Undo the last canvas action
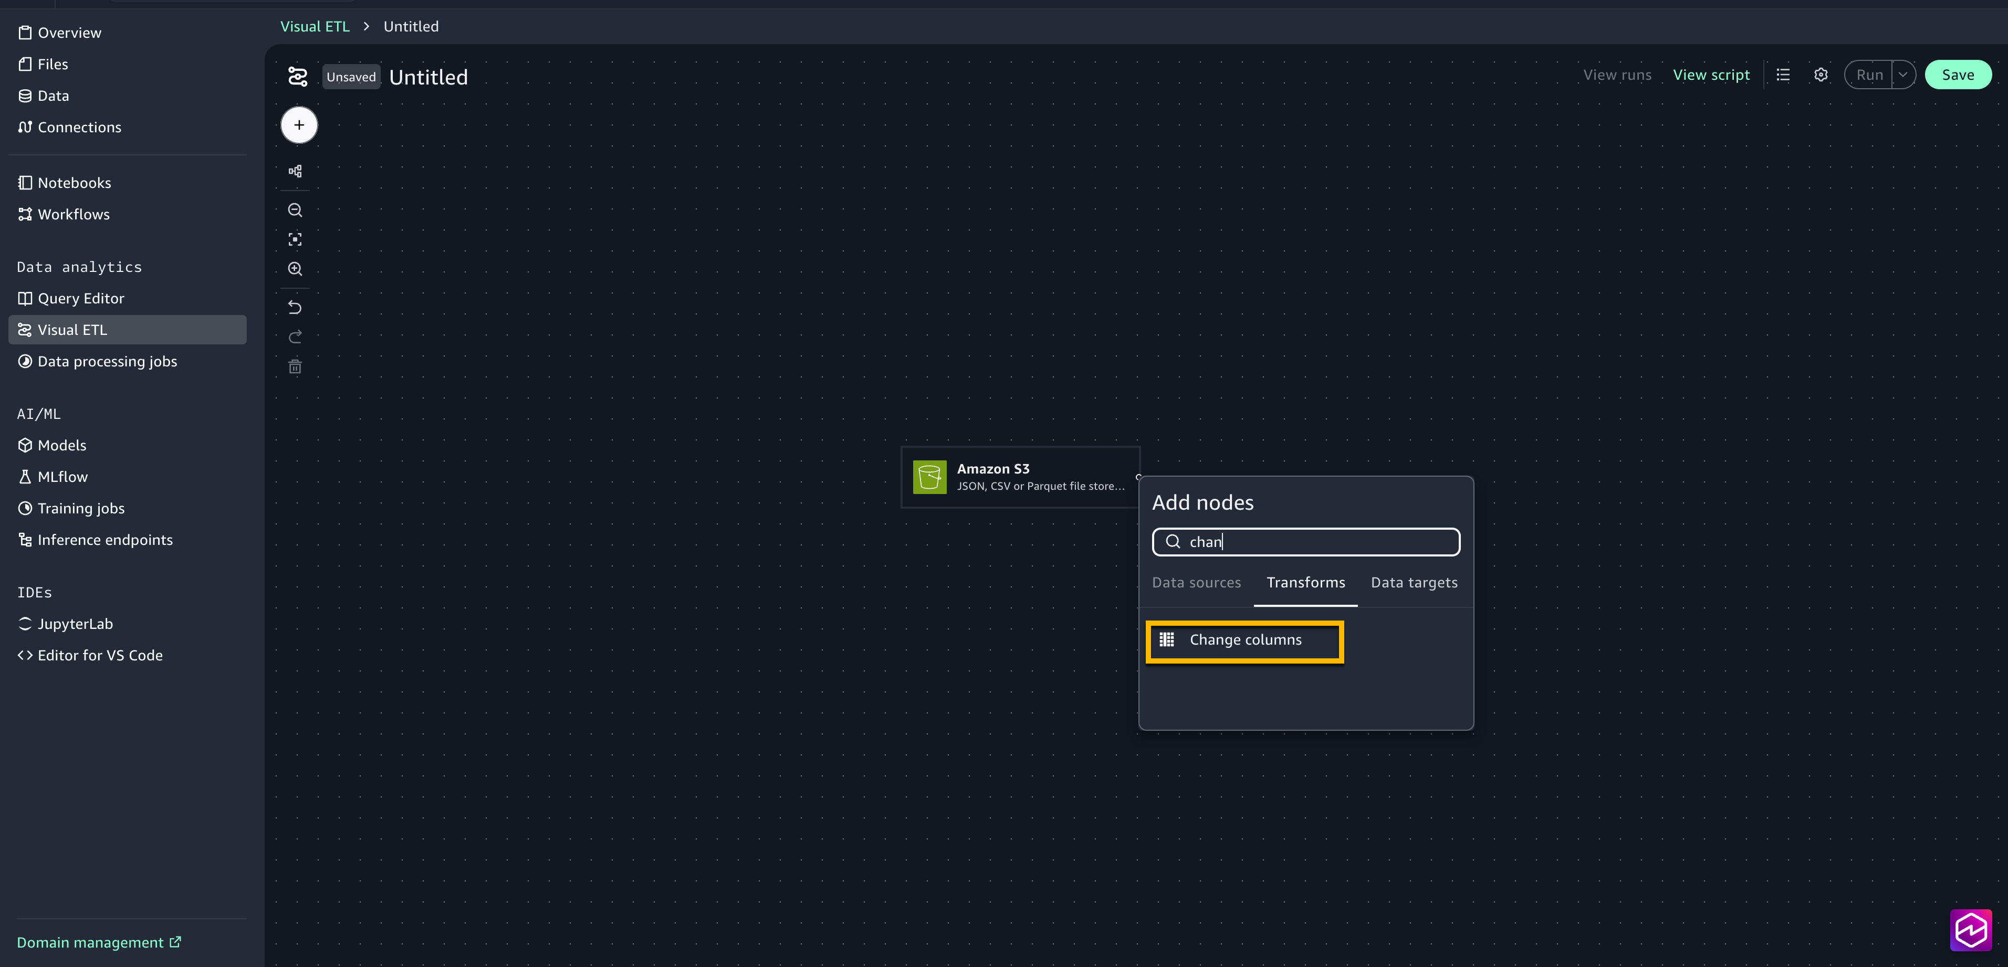2008x967 pixels. pos(295,307)
